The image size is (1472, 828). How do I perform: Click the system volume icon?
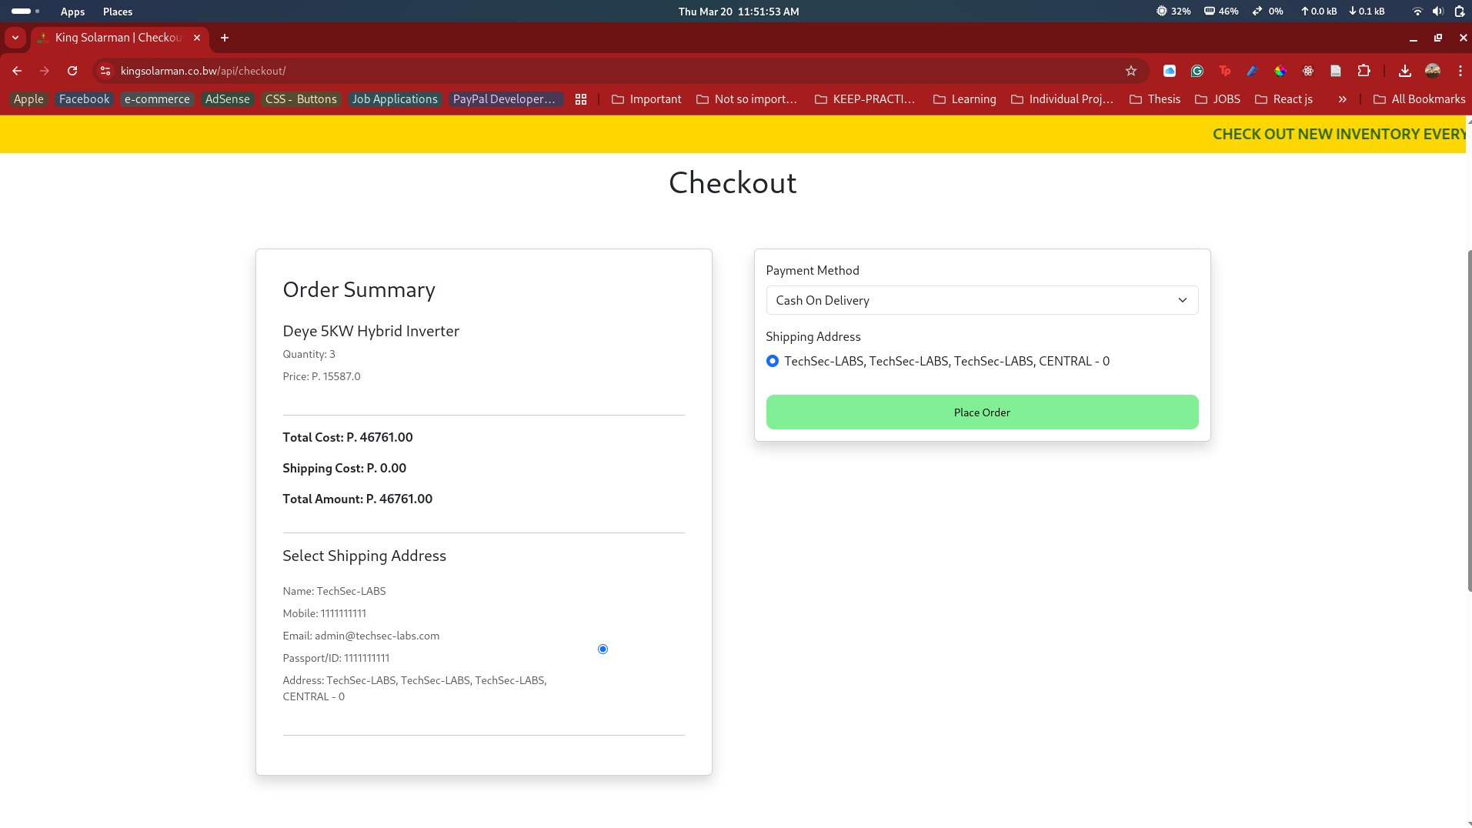point(1437,12)
